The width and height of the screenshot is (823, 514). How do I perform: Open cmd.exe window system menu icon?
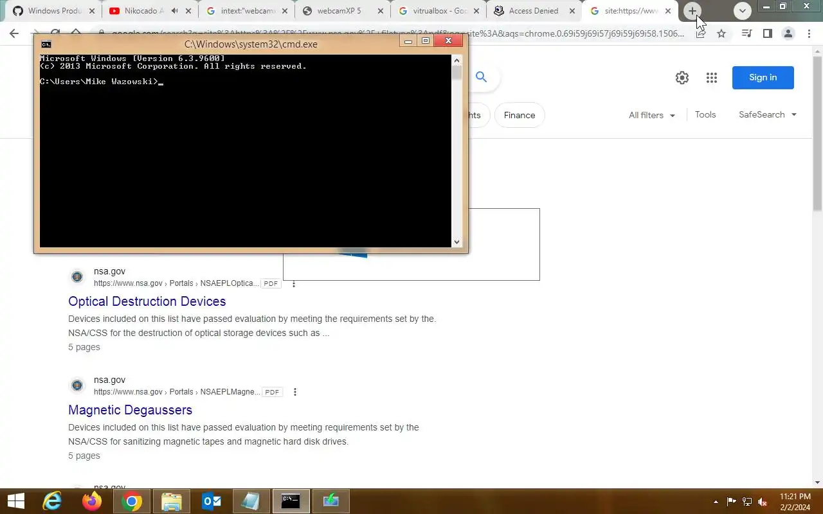click(x=46, y=44)
